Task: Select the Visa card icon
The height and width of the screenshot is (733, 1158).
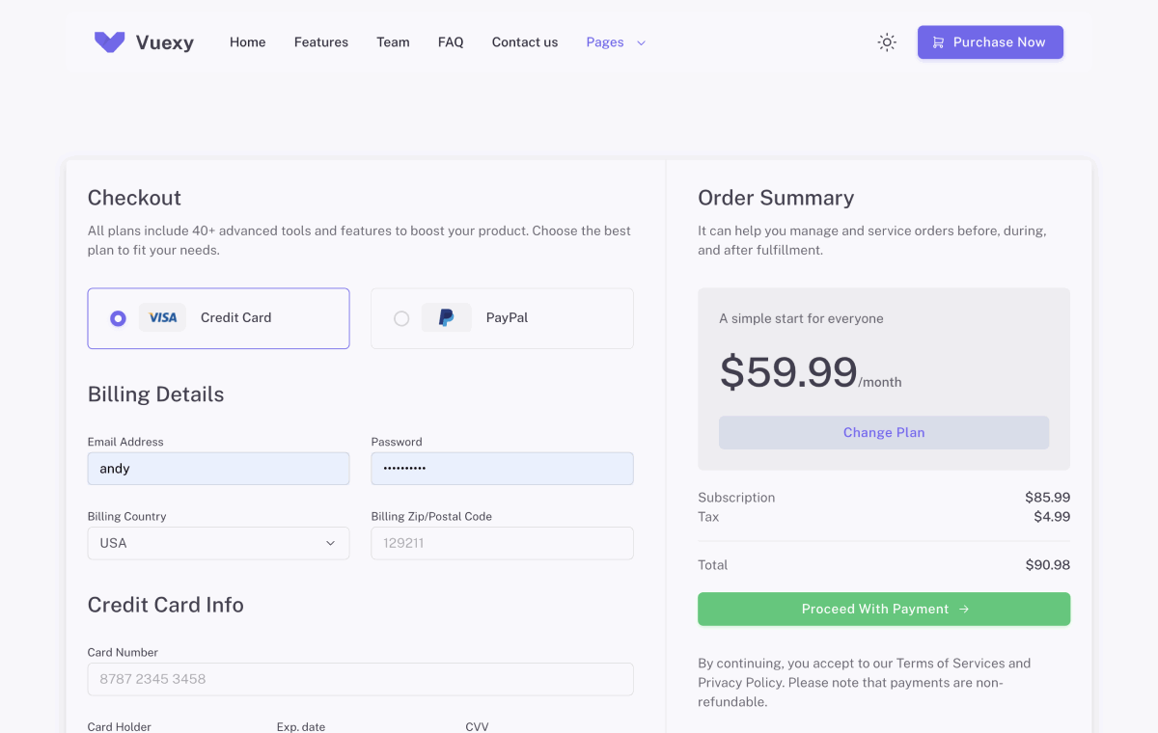Action: click(x=162, y=317)
